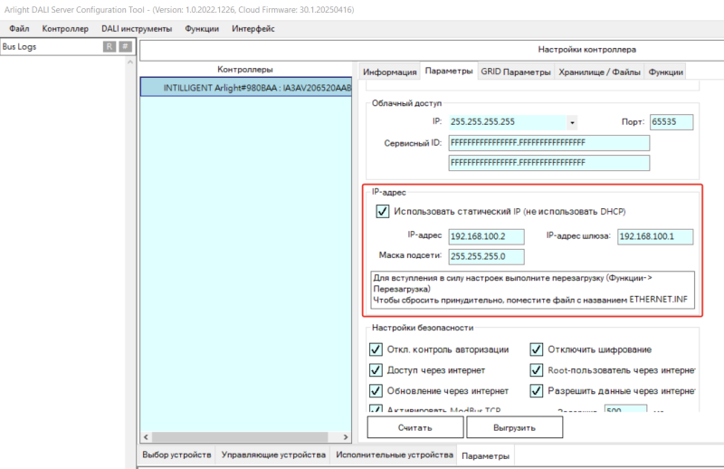Toggle Доступ через интернет checkbox
This screenshot has height=469, width=724.
coord(376,370)
